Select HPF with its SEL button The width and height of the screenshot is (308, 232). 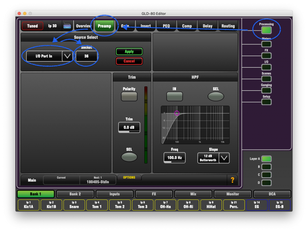(216, 97)
